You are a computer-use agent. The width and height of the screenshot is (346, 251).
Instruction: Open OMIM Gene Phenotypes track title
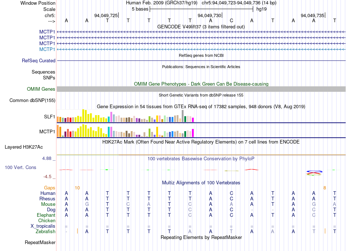tap(201, 84)
